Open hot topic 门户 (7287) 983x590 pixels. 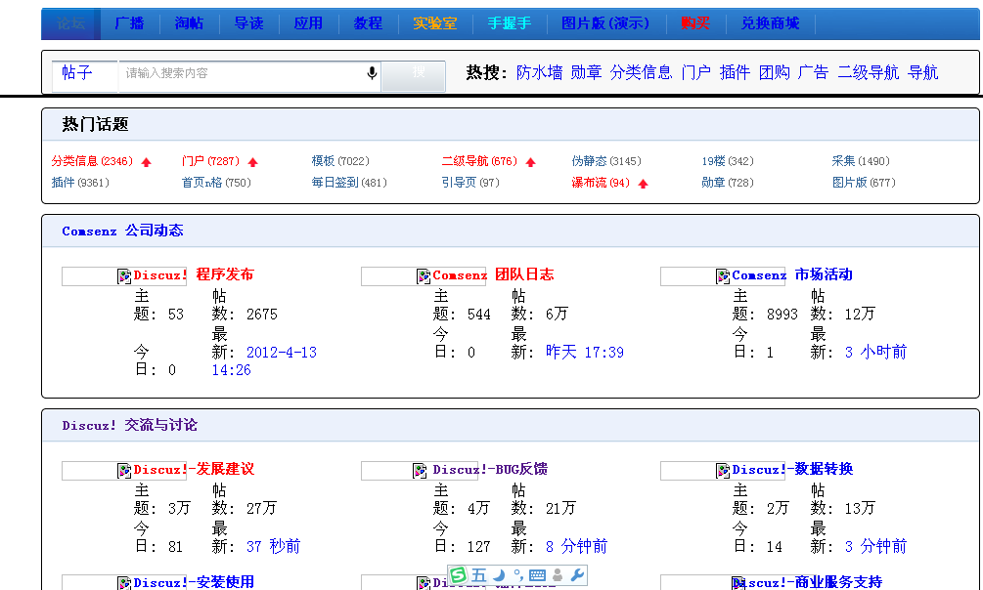(210, 161)
